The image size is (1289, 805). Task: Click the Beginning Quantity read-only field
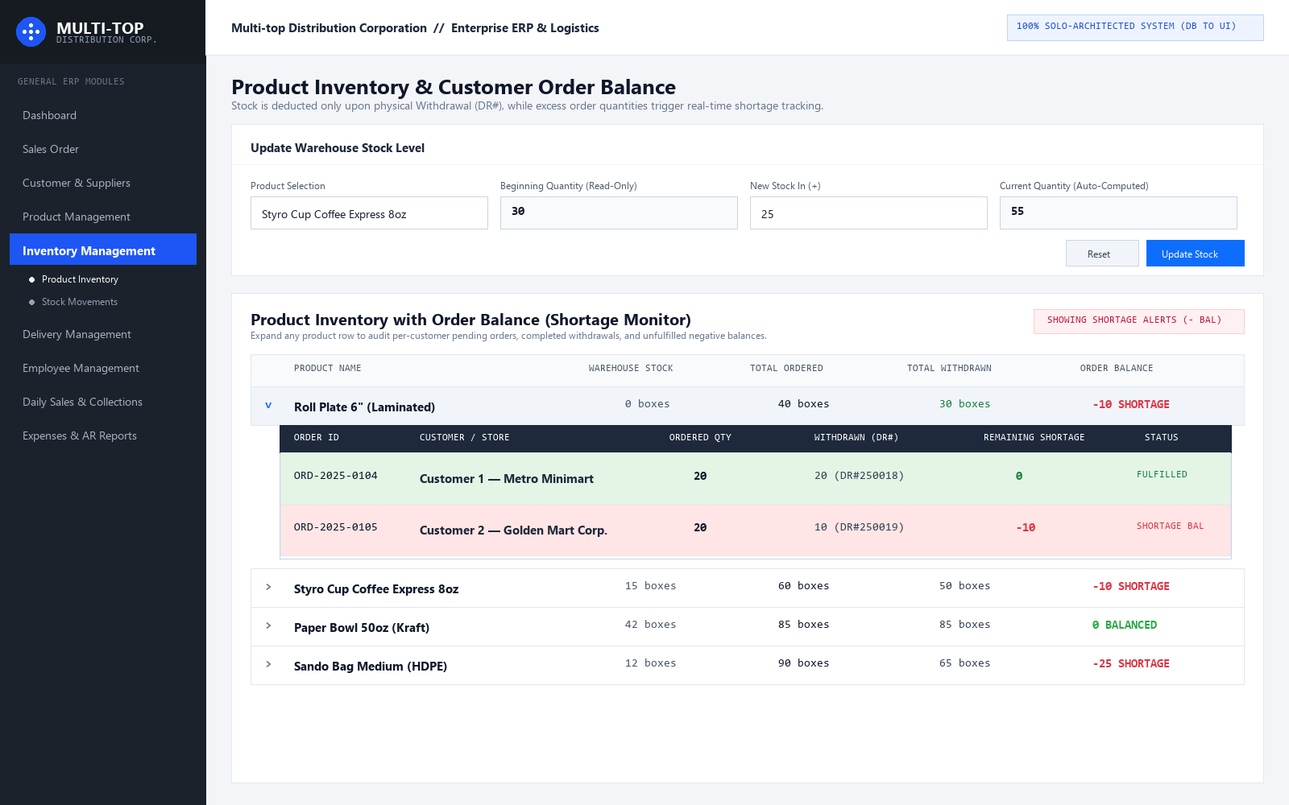(619, 213)
